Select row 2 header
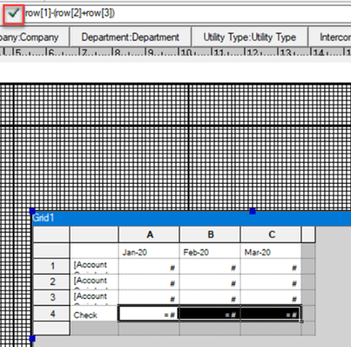351x347 pixels. [x=51, y=282]
